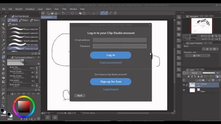Click the Navigator canvas thumbnail
The width and height of the screenshot is (221, 124).
coord(202,26)
